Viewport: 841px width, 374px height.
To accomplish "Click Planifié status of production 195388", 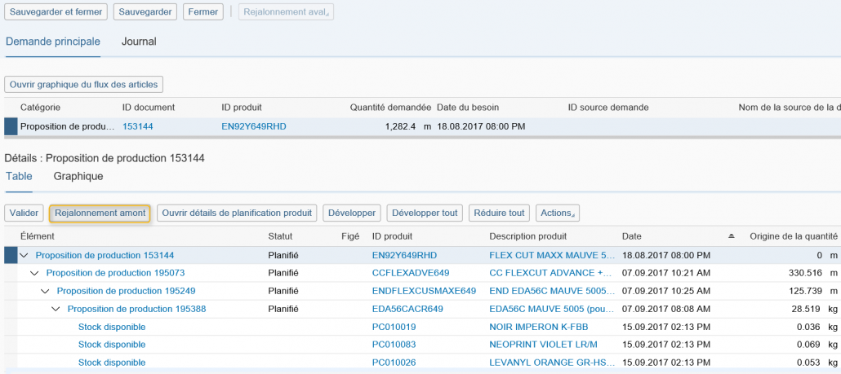I will click(x=283, y=309).
